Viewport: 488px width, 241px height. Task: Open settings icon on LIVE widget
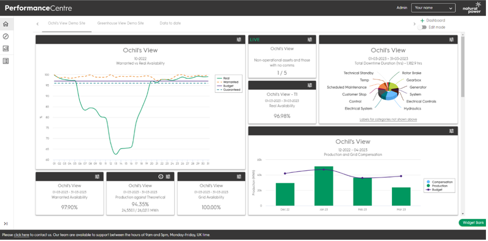tap(310, 39)
